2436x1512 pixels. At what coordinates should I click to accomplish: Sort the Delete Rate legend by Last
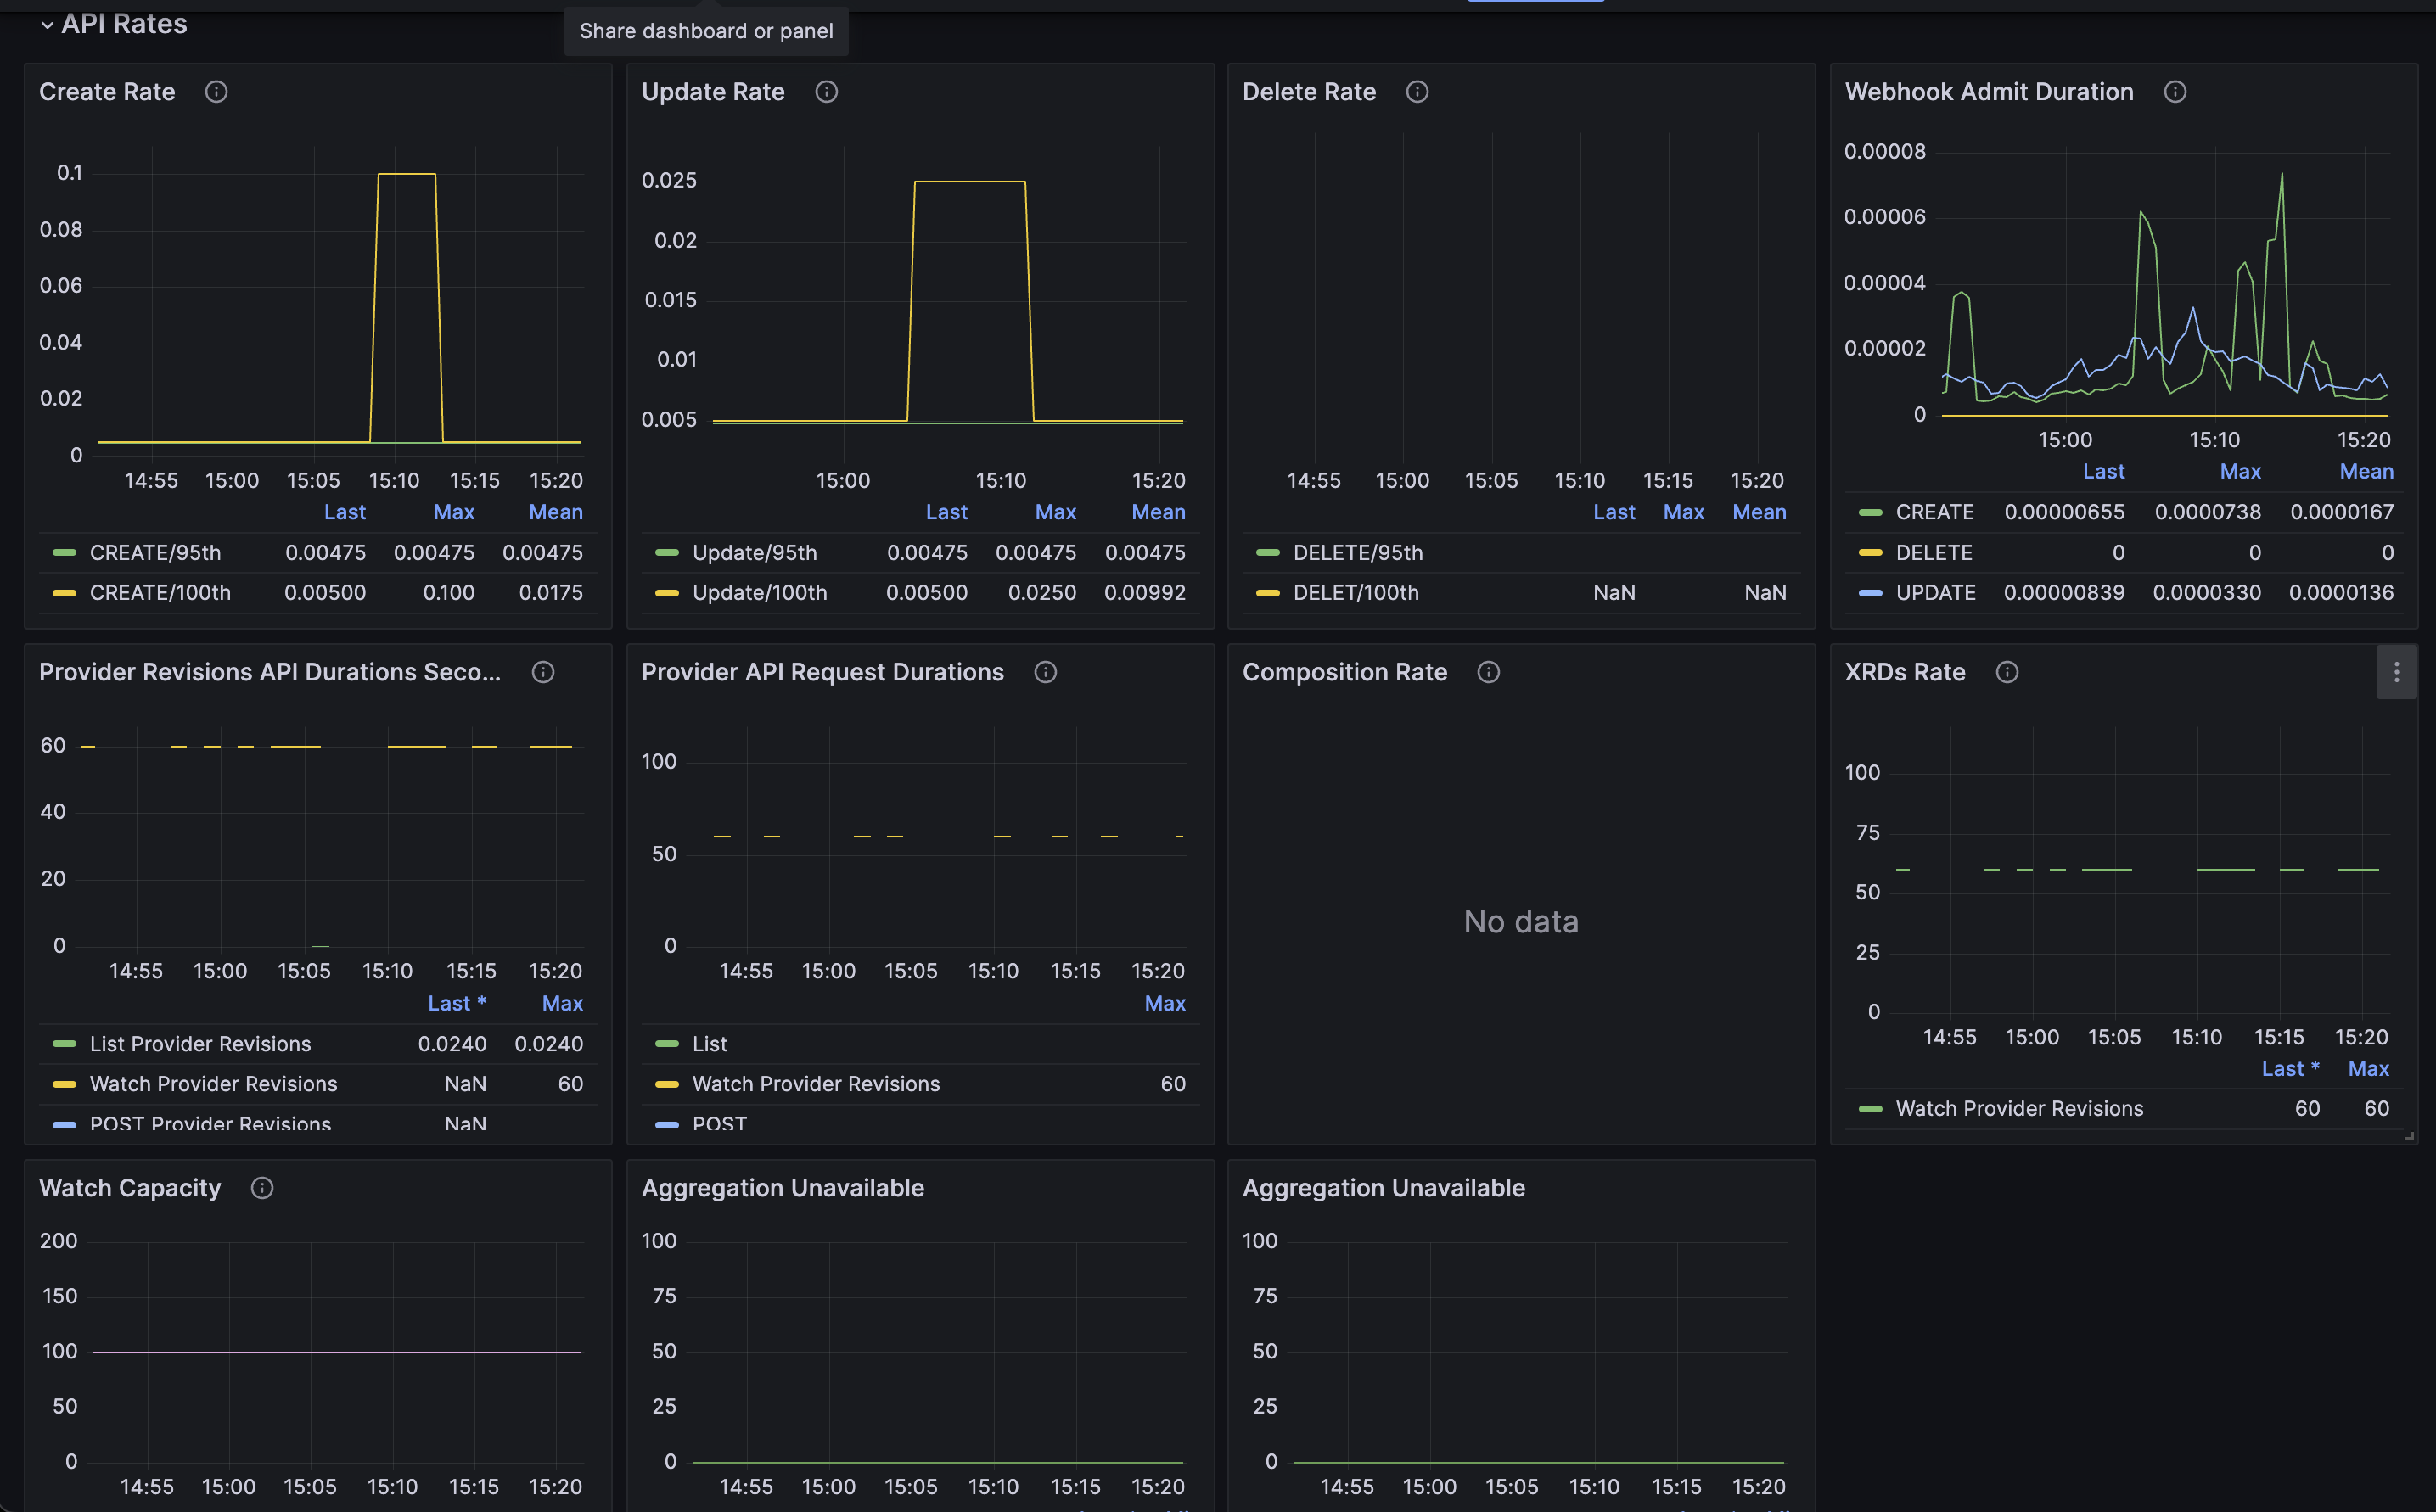click(1614, 512)
